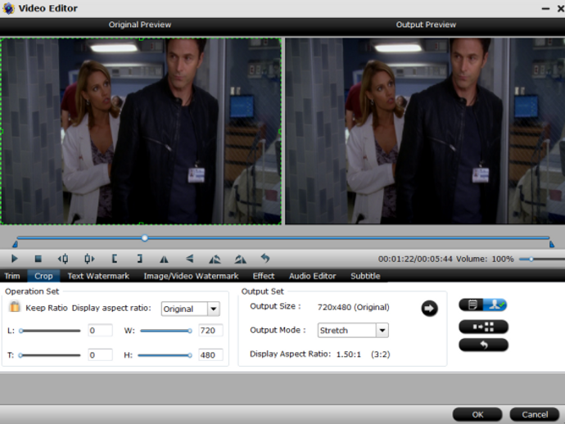Image resolution: width=565 pixels, height=424 pixels.
Task: Click the Video Editor app icon in title bar
Action: click(x=8, y=8)
